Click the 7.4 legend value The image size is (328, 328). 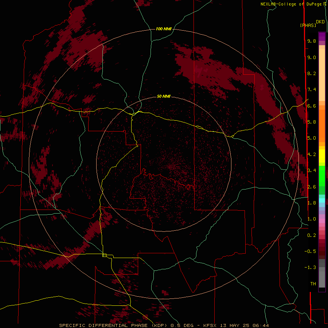point(312,90)
